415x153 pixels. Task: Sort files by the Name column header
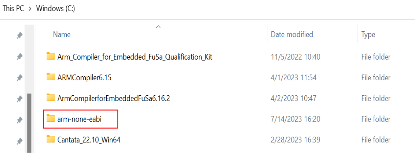tap(62, 35)
